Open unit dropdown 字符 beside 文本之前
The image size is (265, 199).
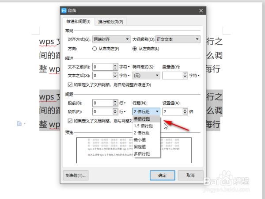point(125,67)
